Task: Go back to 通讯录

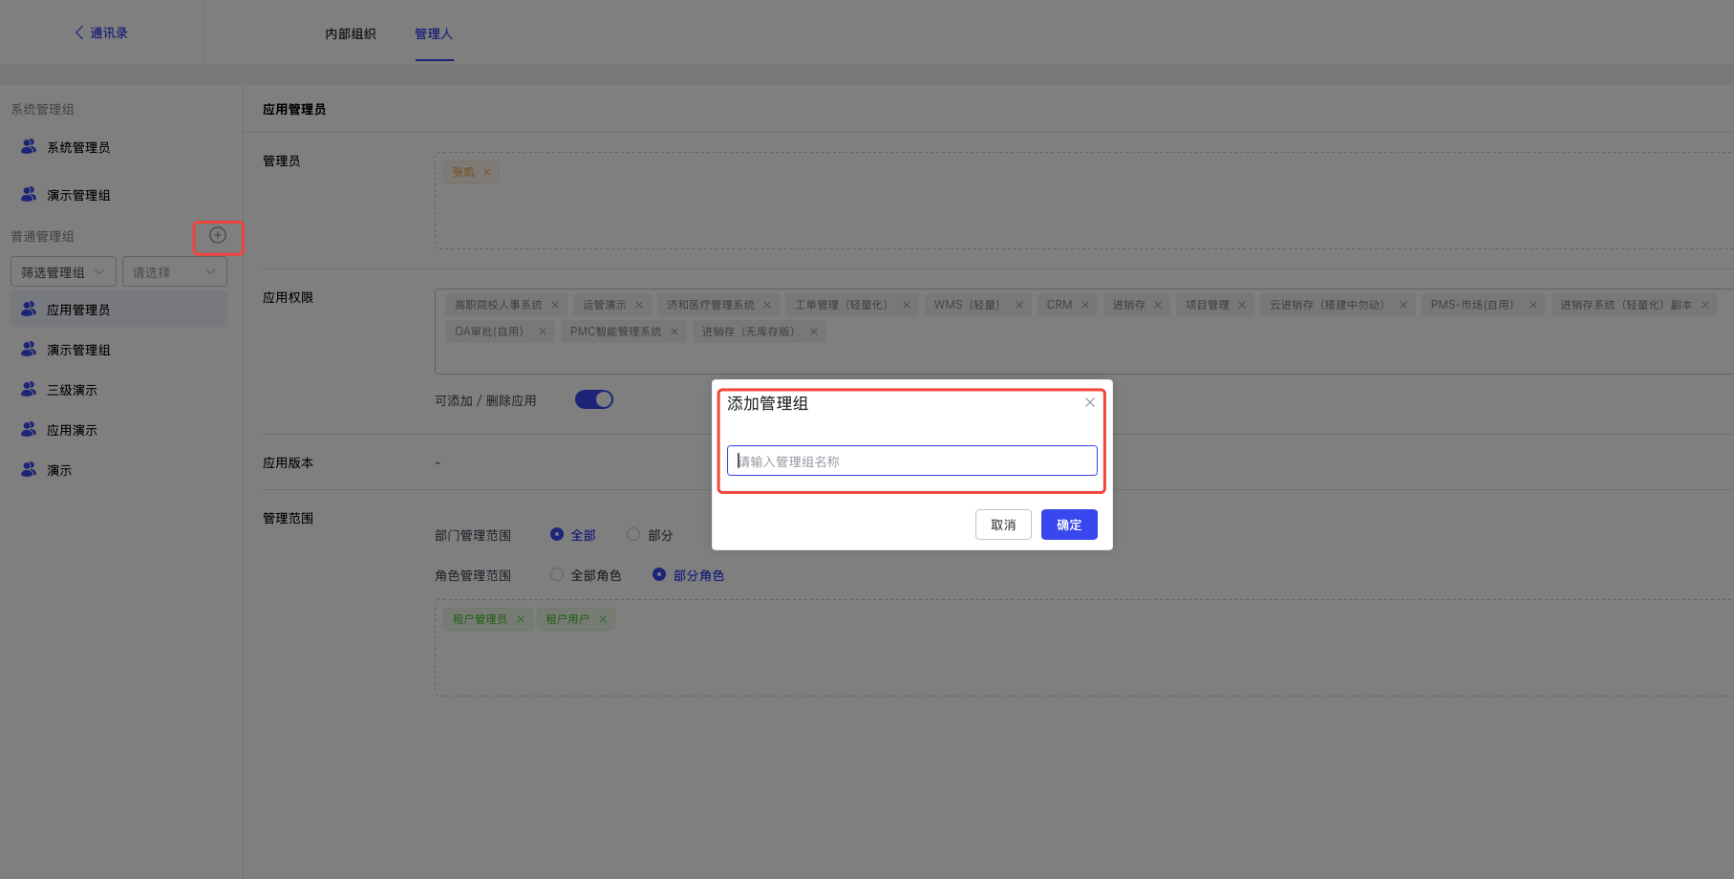Action: point(101,33)
